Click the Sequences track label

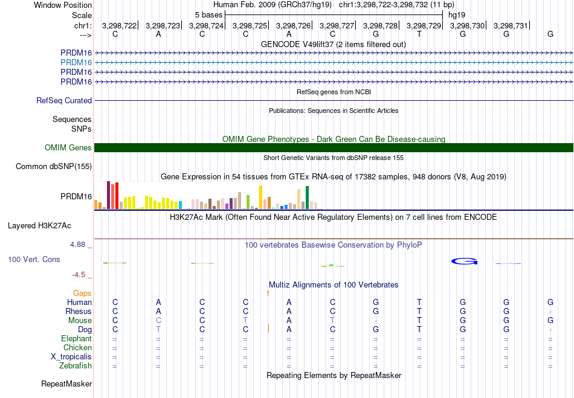click(x=72, y=119)
